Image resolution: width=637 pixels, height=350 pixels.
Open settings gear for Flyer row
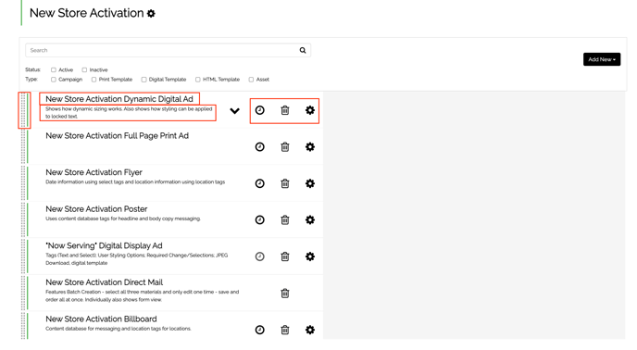tap(310, 183)
